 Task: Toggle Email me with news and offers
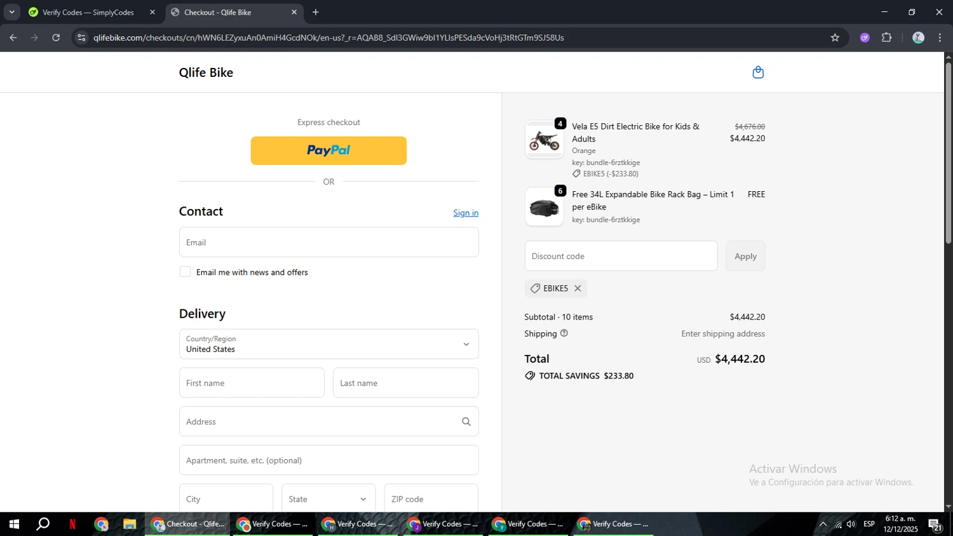(x=185, y=272)
